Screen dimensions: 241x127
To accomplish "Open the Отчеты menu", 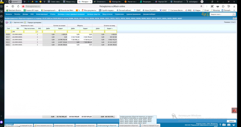I will click(x=53, y=14).
